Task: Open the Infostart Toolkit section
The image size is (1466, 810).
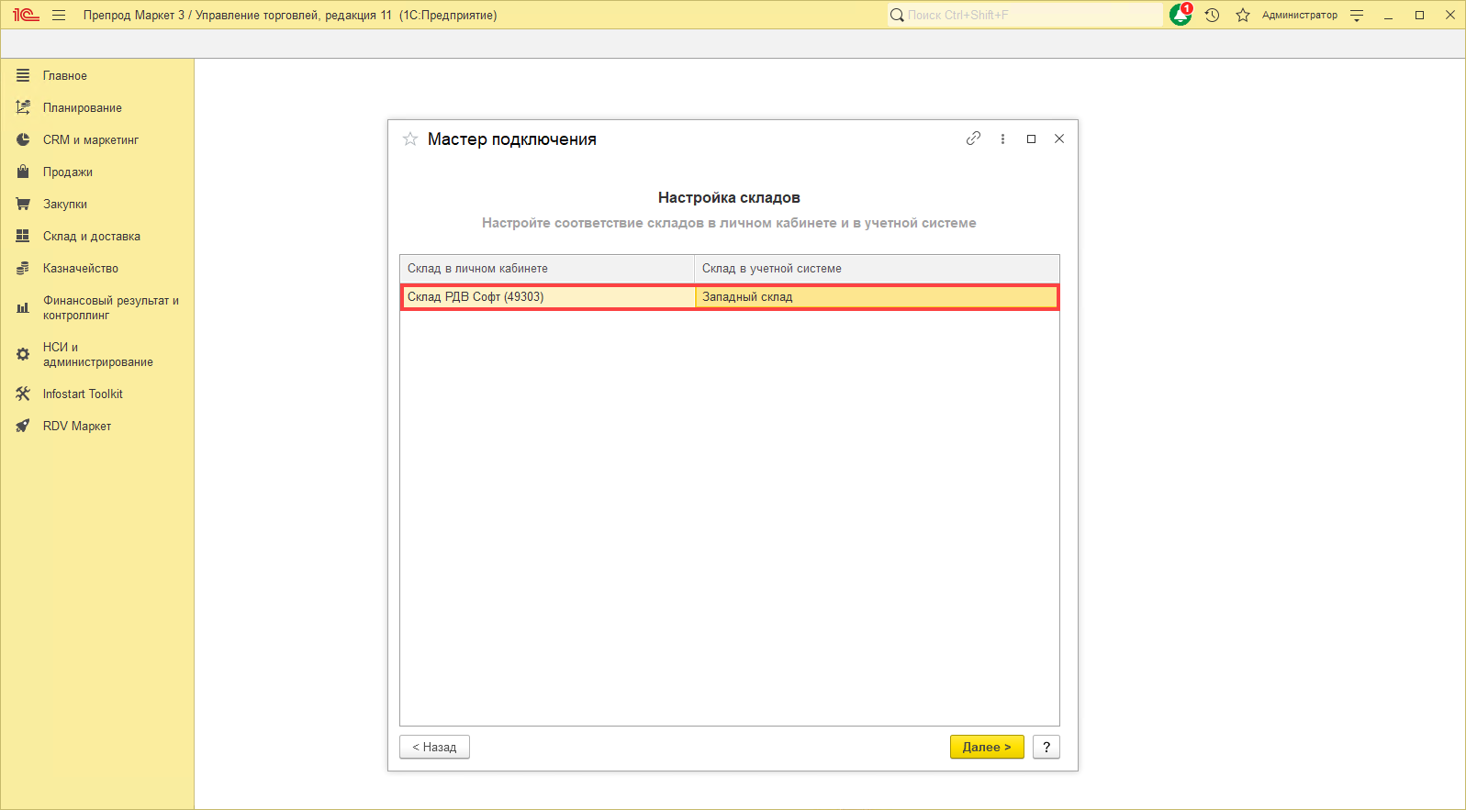Action: coord(83,394)
